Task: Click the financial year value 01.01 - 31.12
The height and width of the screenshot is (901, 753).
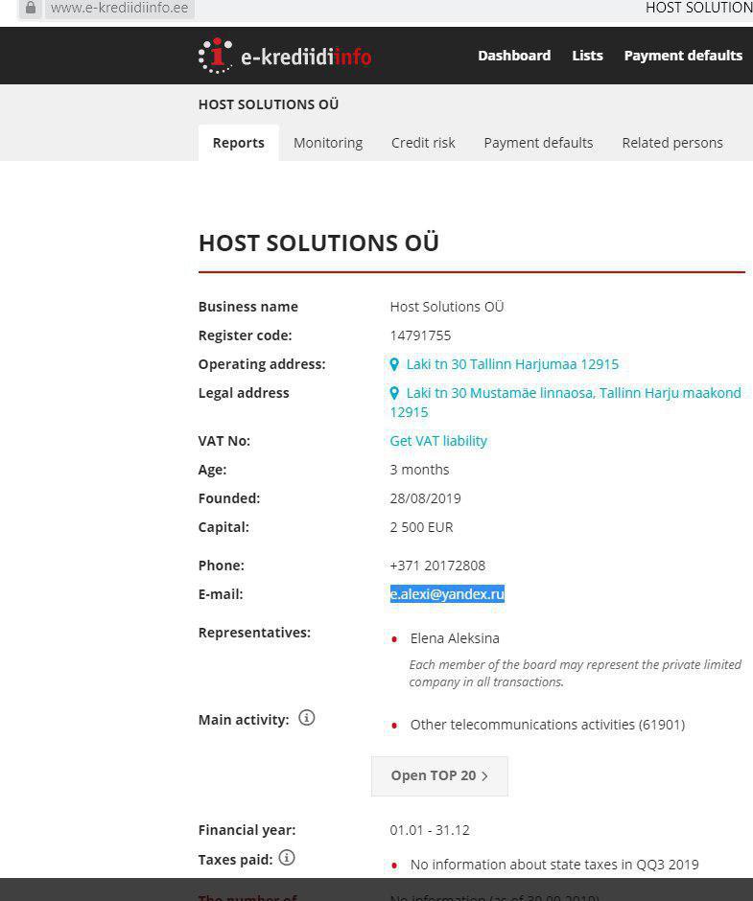Action: 430,830
